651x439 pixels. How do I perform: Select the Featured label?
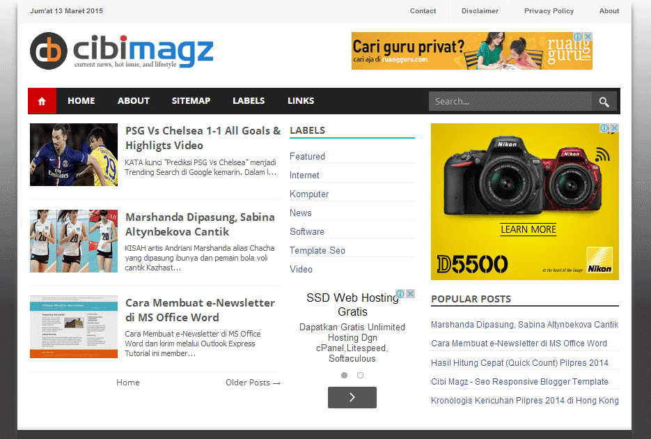(x=307, y=157)
